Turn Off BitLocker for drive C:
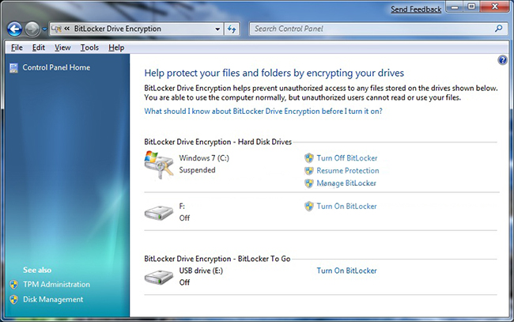The image size is (514, 322). point(347,158)
